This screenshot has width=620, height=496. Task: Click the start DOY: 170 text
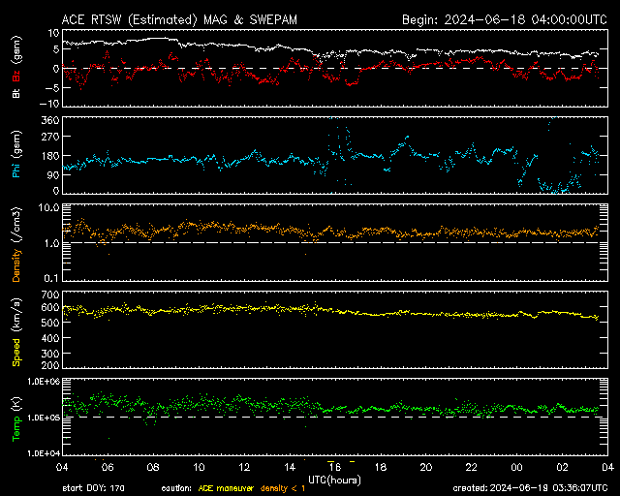[92, 487]
